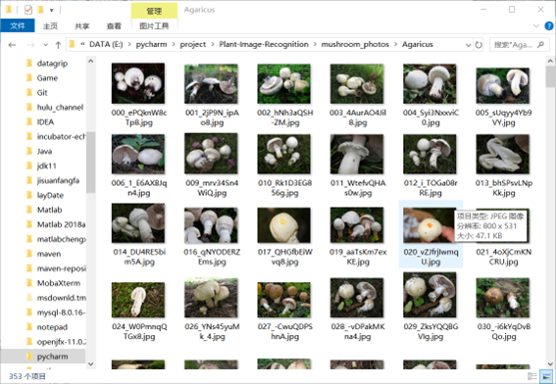Open the 文件 ribbon tab
The image size is (556, 384).
click(18, 25)
